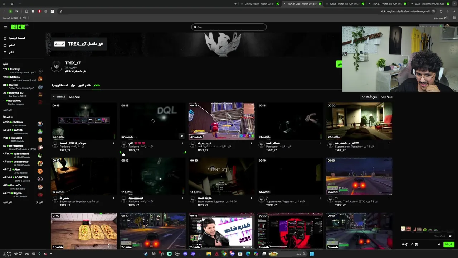Image resolution: width=458 pixels, height=258 pixels.
Task: Open Chrome from the taskbar
Action: click(224, 254)
